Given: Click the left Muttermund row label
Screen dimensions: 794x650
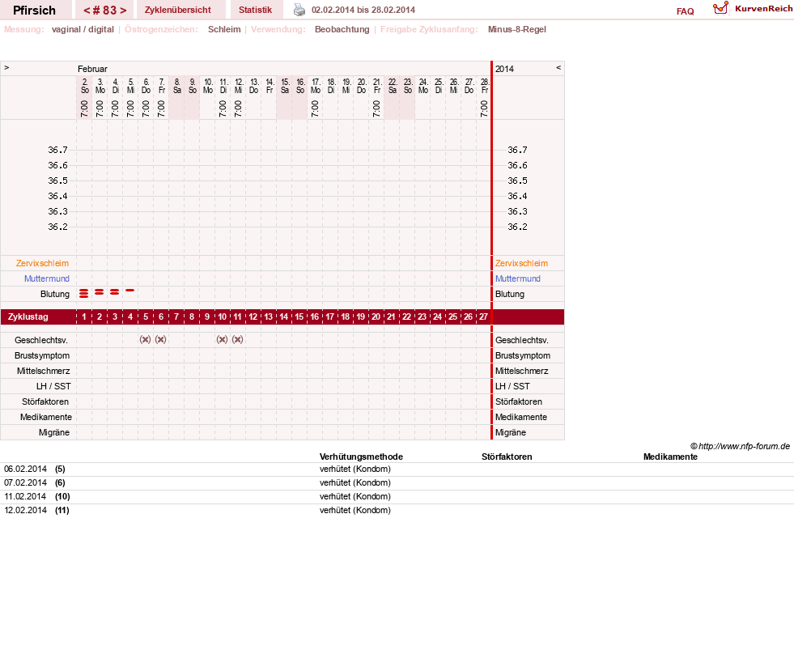Looking at the screenshot, I should (x=47, y=278).
